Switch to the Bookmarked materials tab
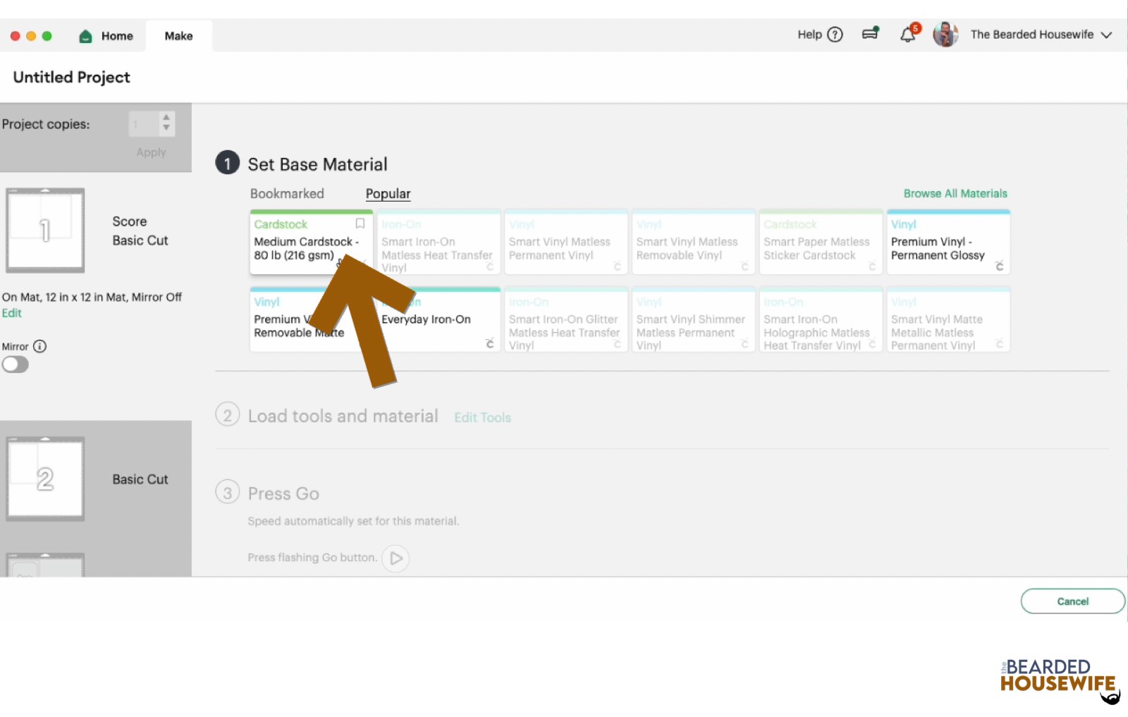Image resolution: width=1128 pixels, height=717 pixels. pyautogui.click(x=287, y=193)
